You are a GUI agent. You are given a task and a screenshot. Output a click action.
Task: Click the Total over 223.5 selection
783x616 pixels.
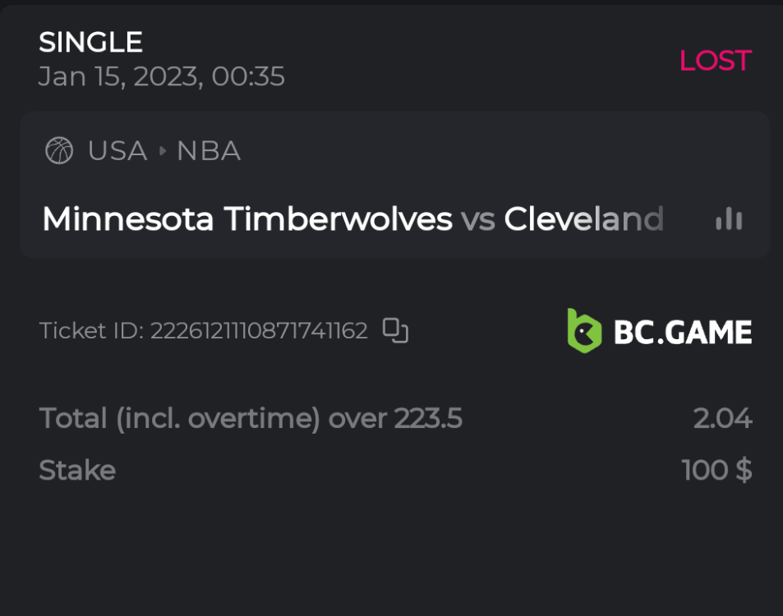(251, 419)
